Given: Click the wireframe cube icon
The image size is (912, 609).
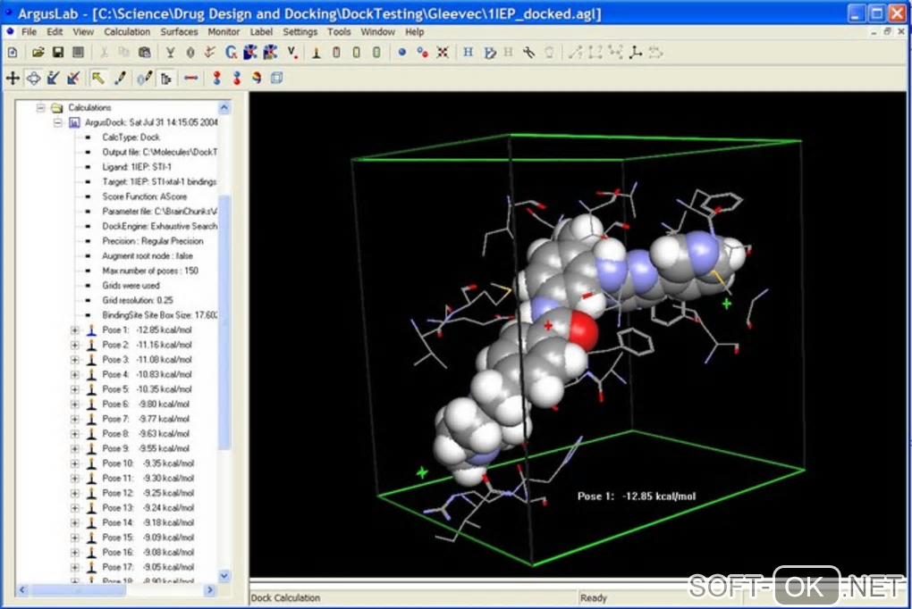Looking at the screenshot, I should click(x=276, y=78).
